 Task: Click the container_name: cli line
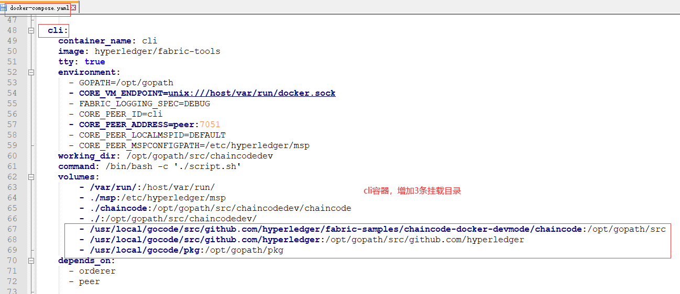coord(107,41)
